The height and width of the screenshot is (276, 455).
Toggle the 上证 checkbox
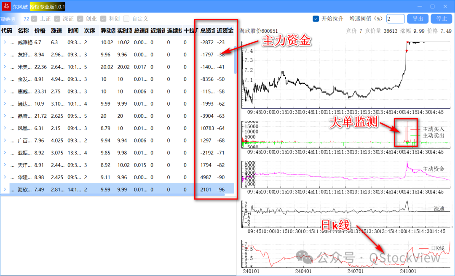(x=34, y=19)
